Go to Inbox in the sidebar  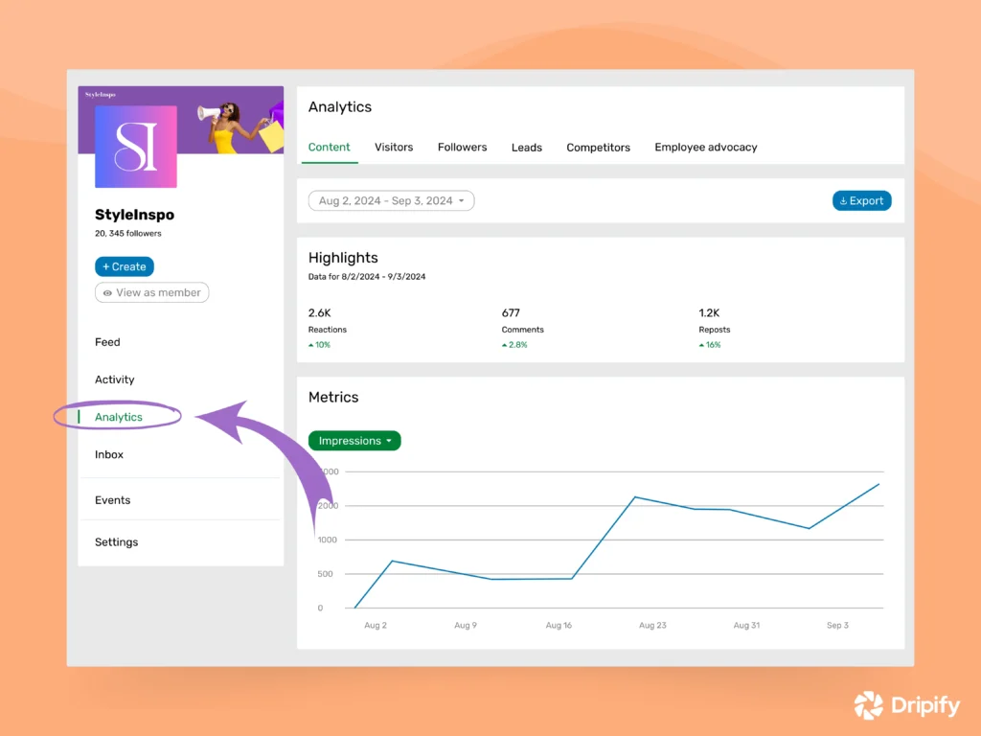108,454
